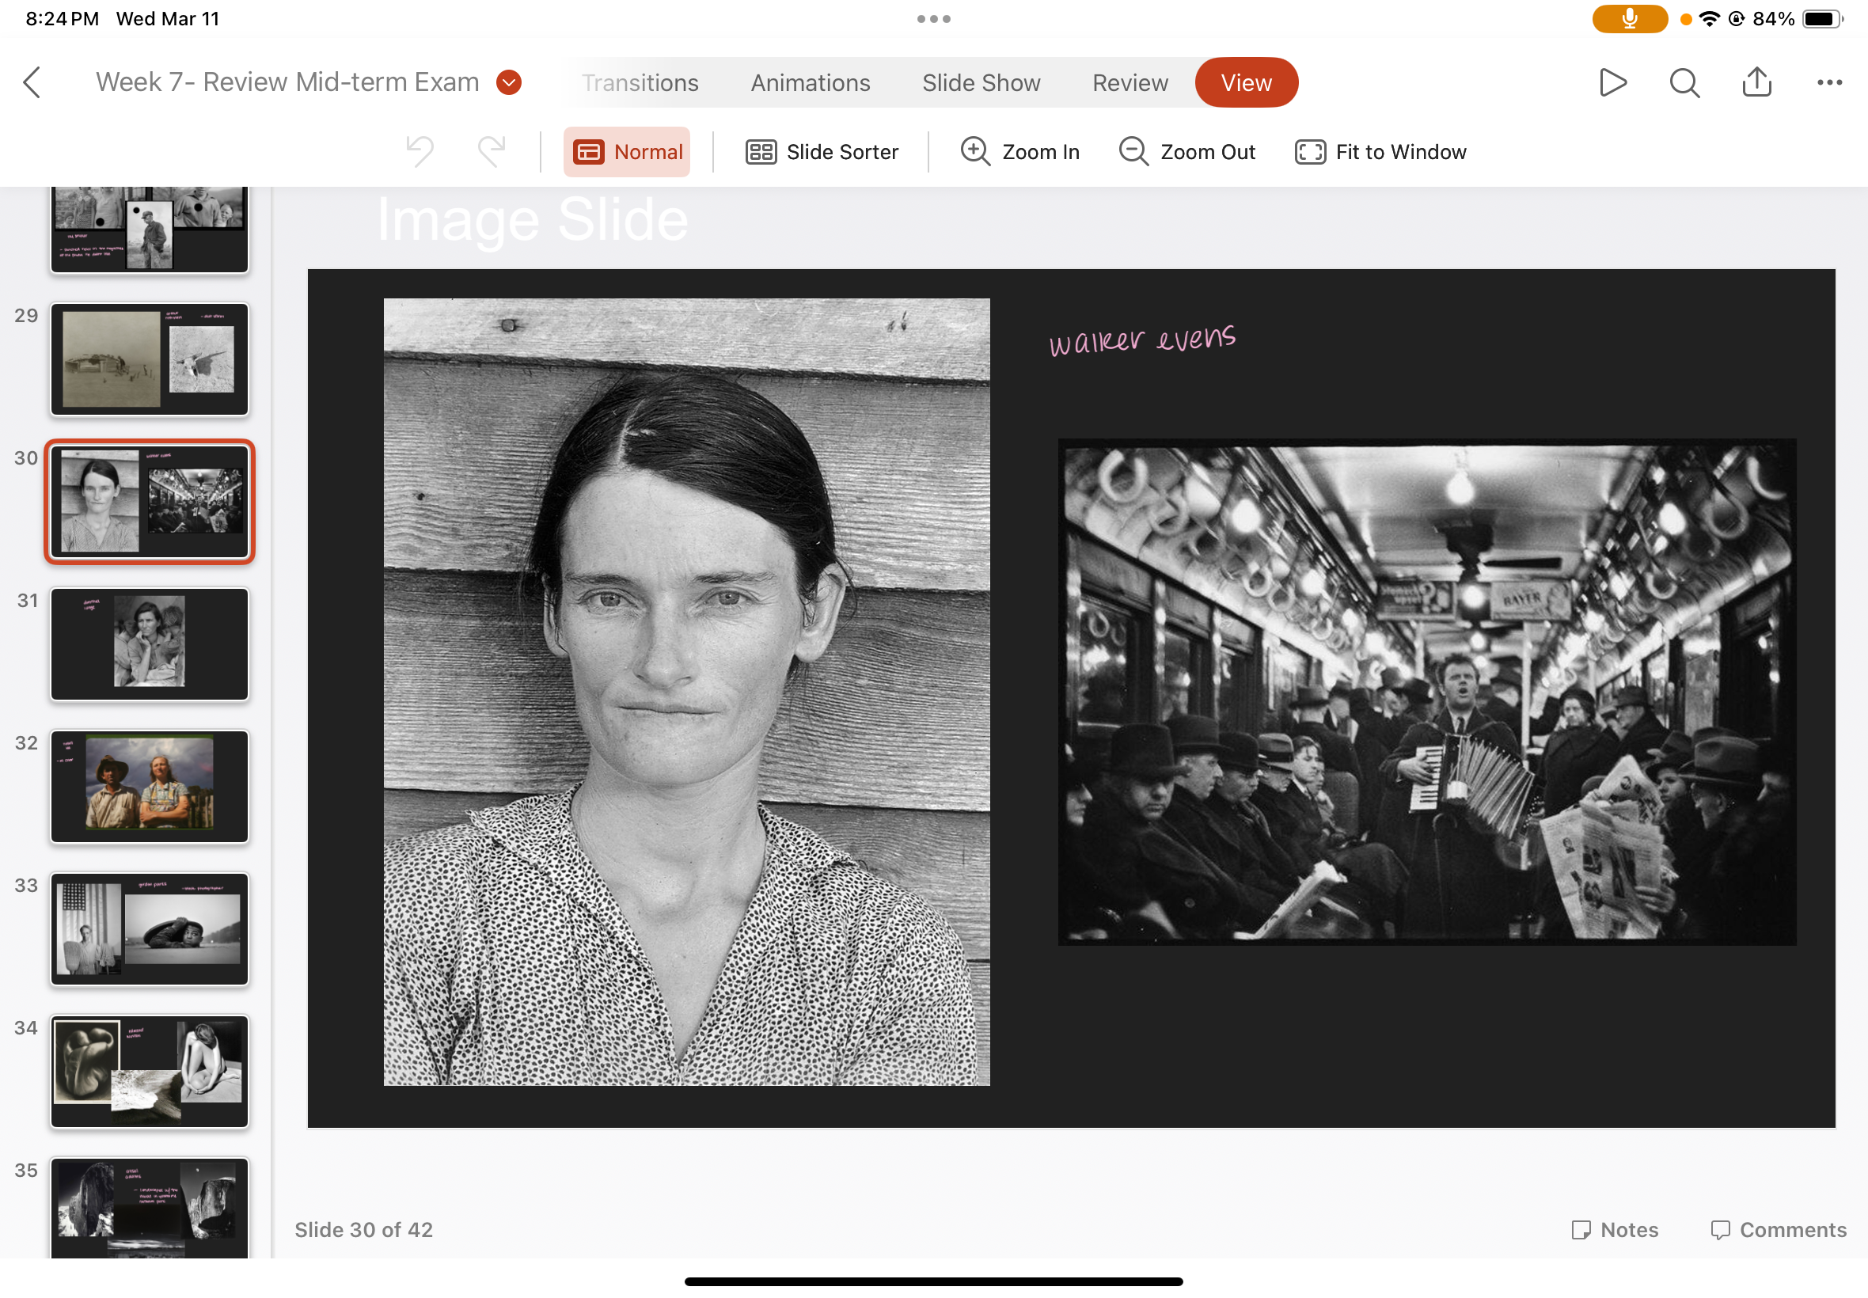1868x1298 pixels.
Task: Tap the share icon
Action: click(x=1756, y=82)
